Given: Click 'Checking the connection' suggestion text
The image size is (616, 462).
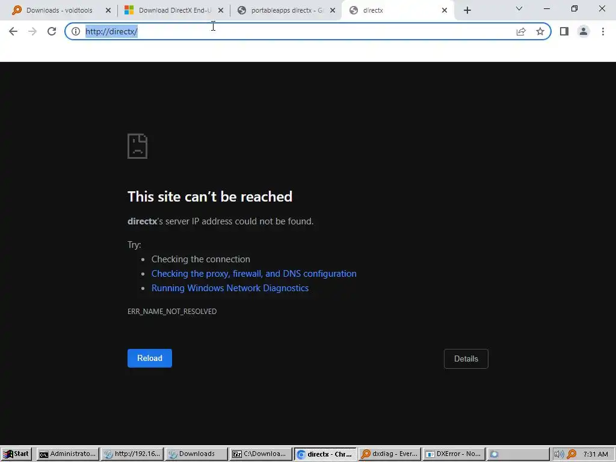Looking at the screenshot, I should [201, 259].
